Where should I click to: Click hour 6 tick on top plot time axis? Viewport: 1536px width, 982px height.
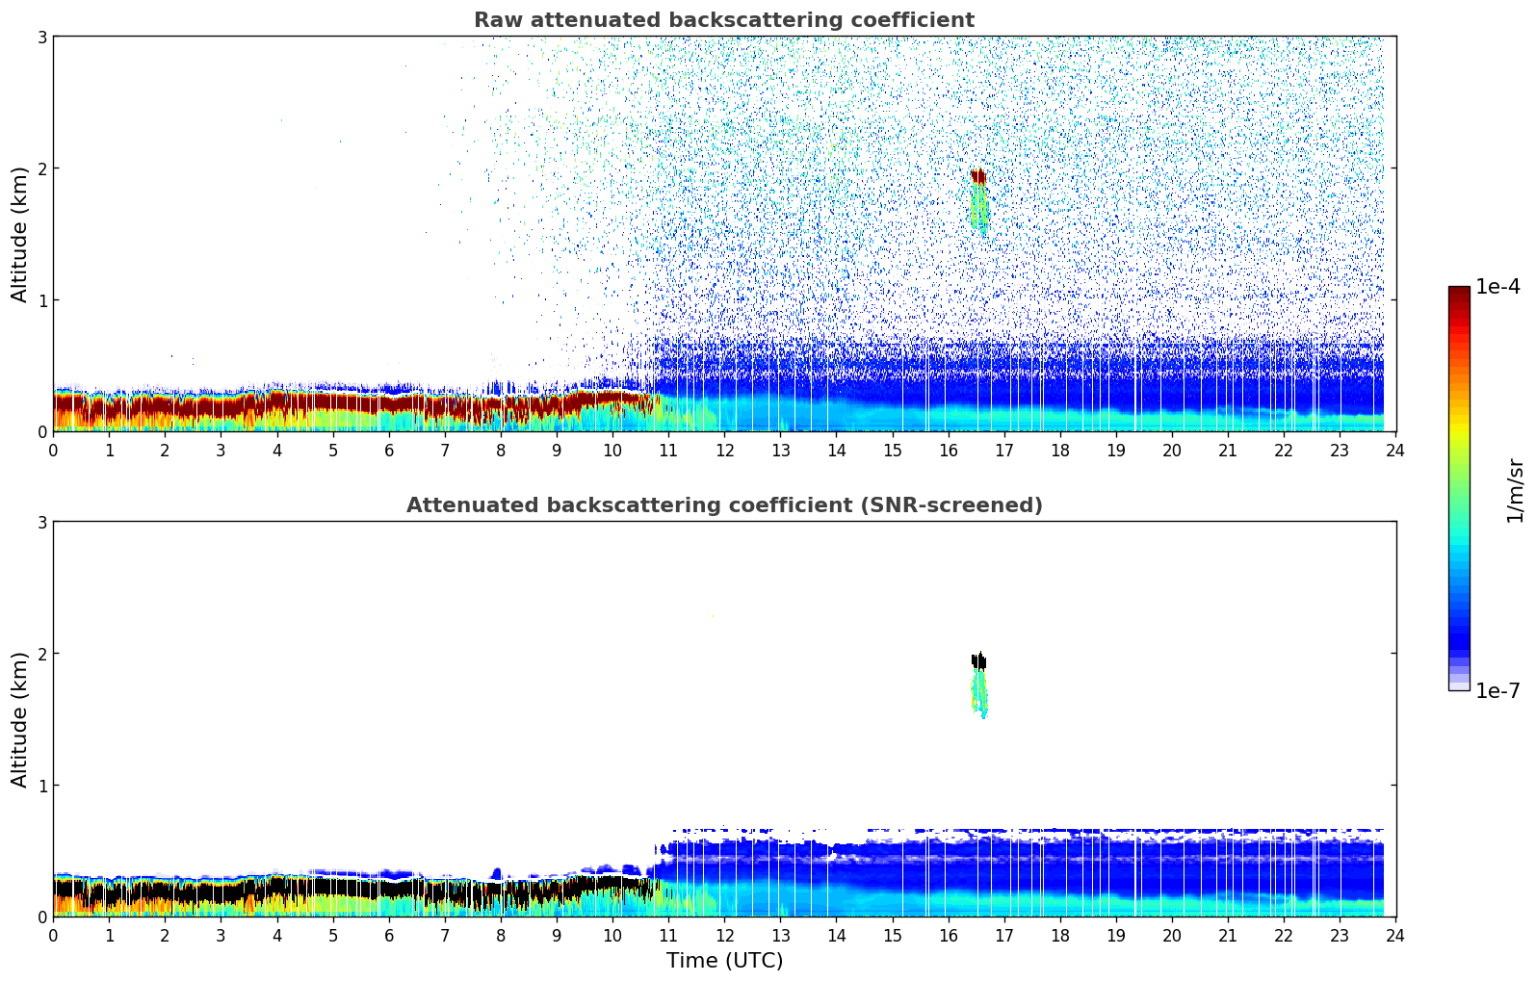[389, 450]
